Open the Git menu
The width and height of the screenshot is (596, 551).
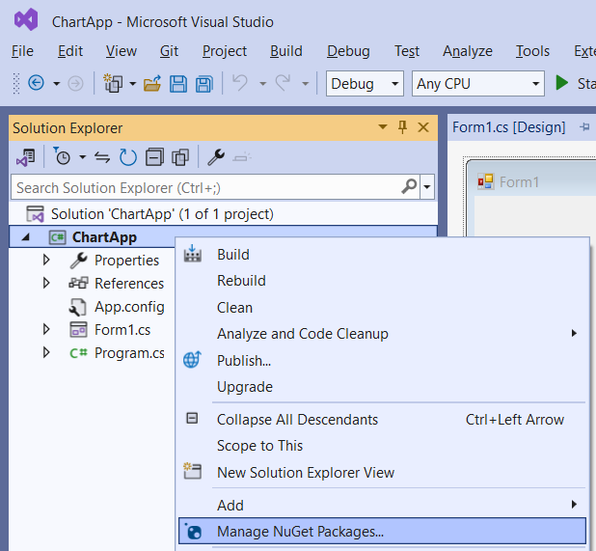pos(169,51)
